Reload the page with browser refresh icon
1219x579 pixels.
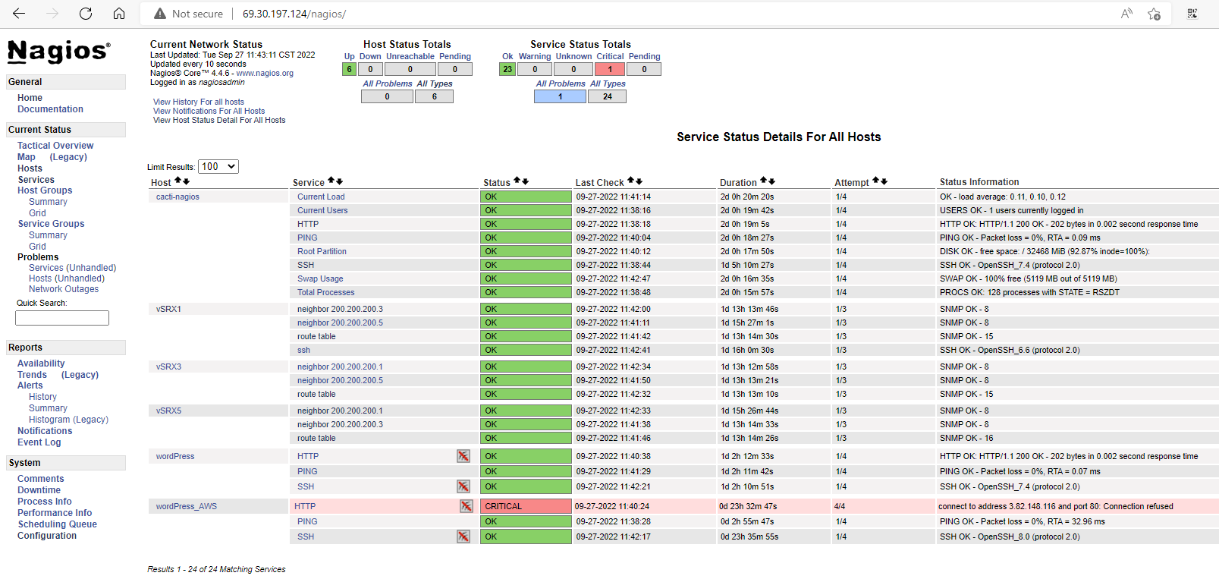[86, 14]
